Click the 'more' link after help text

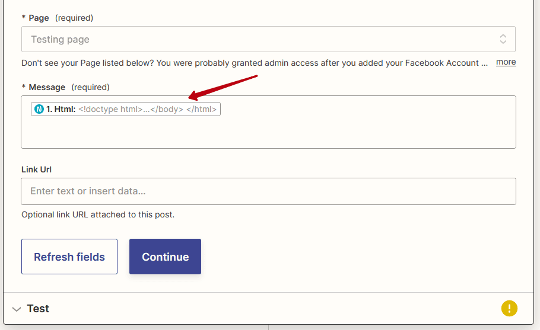506,62
